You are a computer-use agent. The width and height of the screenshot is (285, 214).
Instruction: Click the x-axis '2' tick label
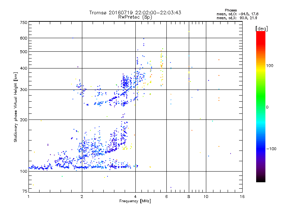coord(82,197)
